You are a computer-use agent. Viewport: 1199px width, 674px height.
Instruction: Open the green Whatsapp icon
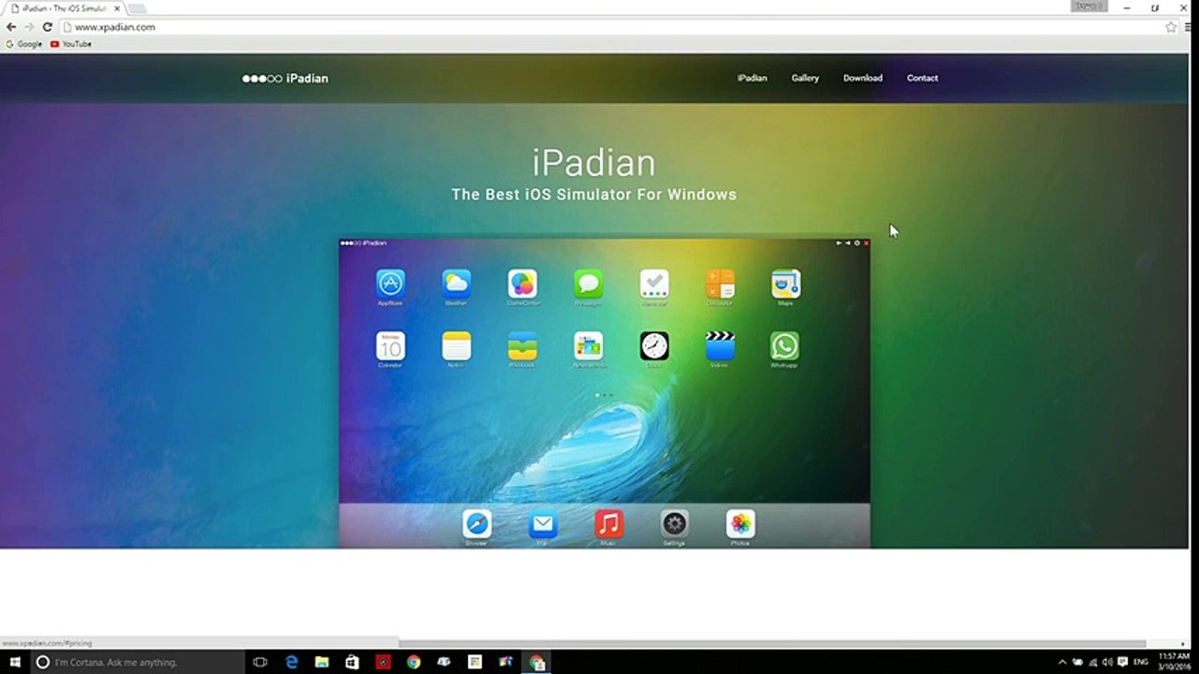pos(785,345)
